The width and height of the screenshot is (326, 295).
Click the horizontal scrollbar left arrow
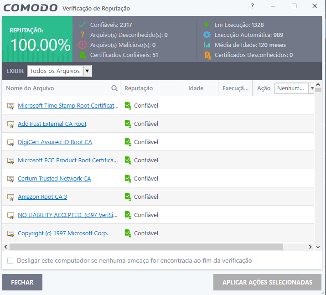(x=5, y=247)
